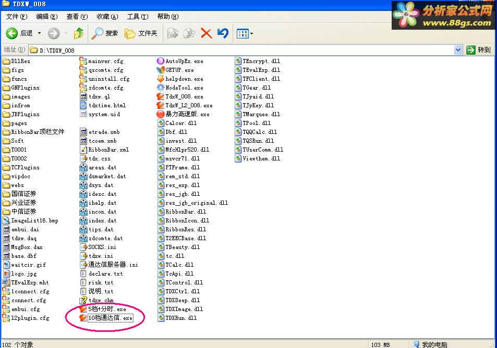
Task: Click the Move To toolbar icon
Action: (173, 33)
